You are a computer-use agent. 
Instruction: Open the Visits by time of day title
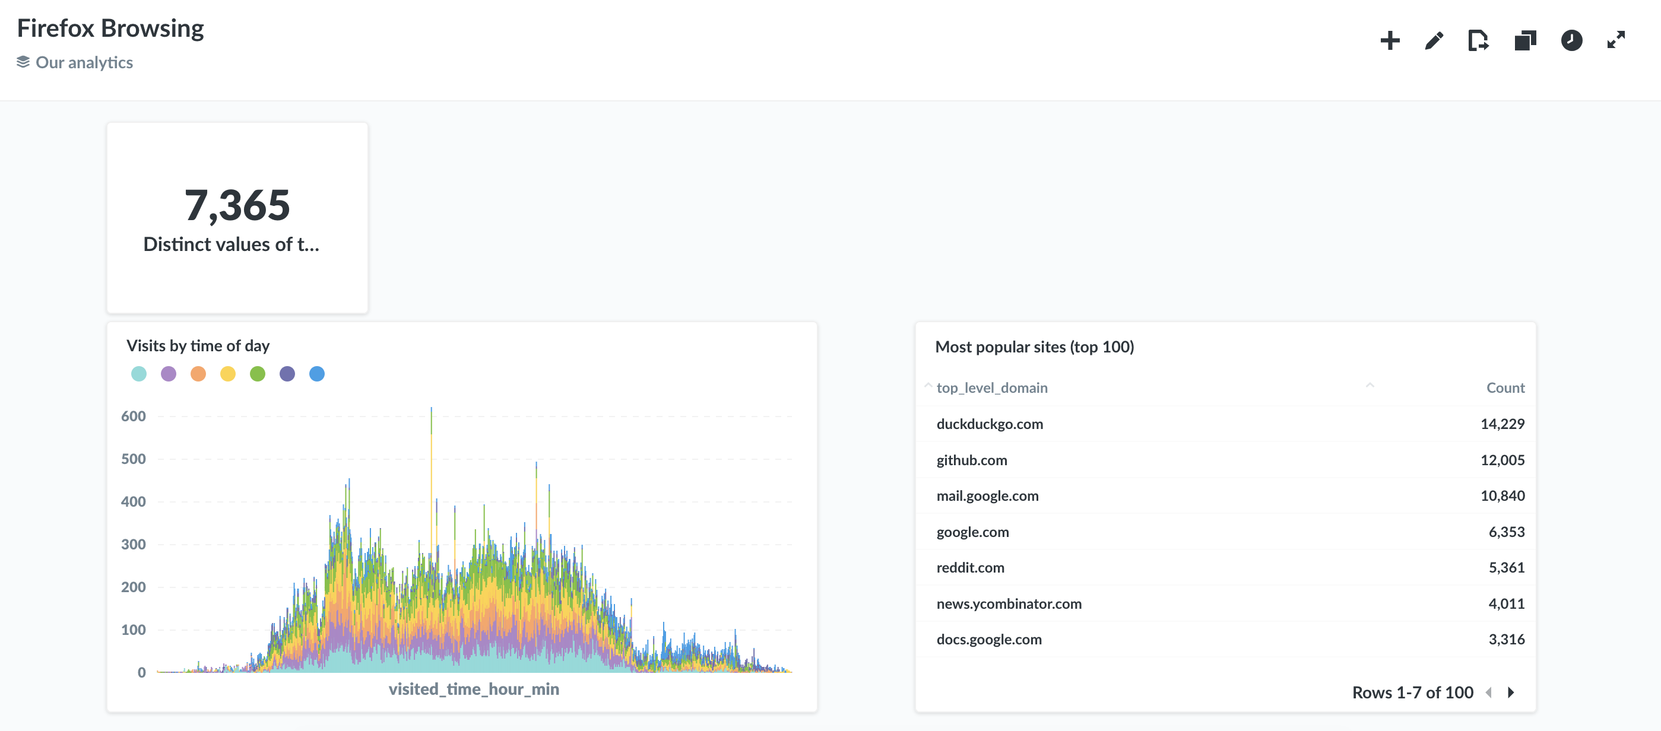click(x=198, y=345)
